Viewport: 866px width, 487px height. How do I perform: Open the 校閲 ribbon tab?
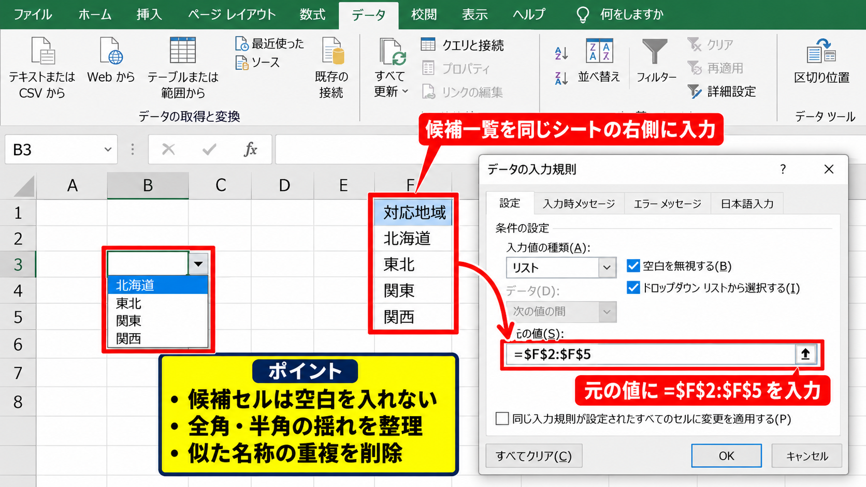click(x=424, y=14)
